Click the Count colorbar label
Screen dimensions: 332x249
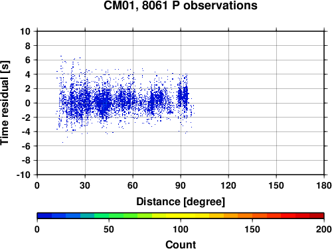181,244
